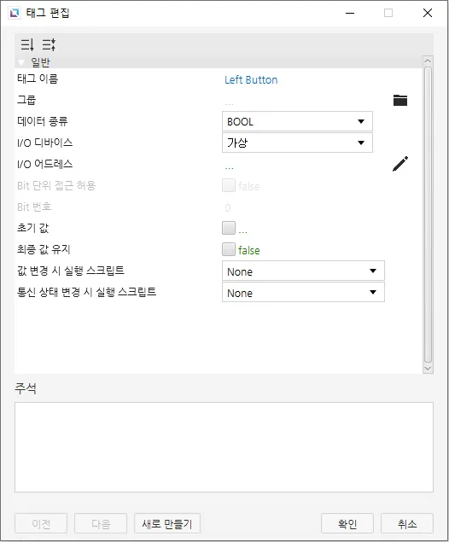This screenshot has height=542, width=449.
Task: Click the sort properties icon in toolbar
Action: point(27,44)
